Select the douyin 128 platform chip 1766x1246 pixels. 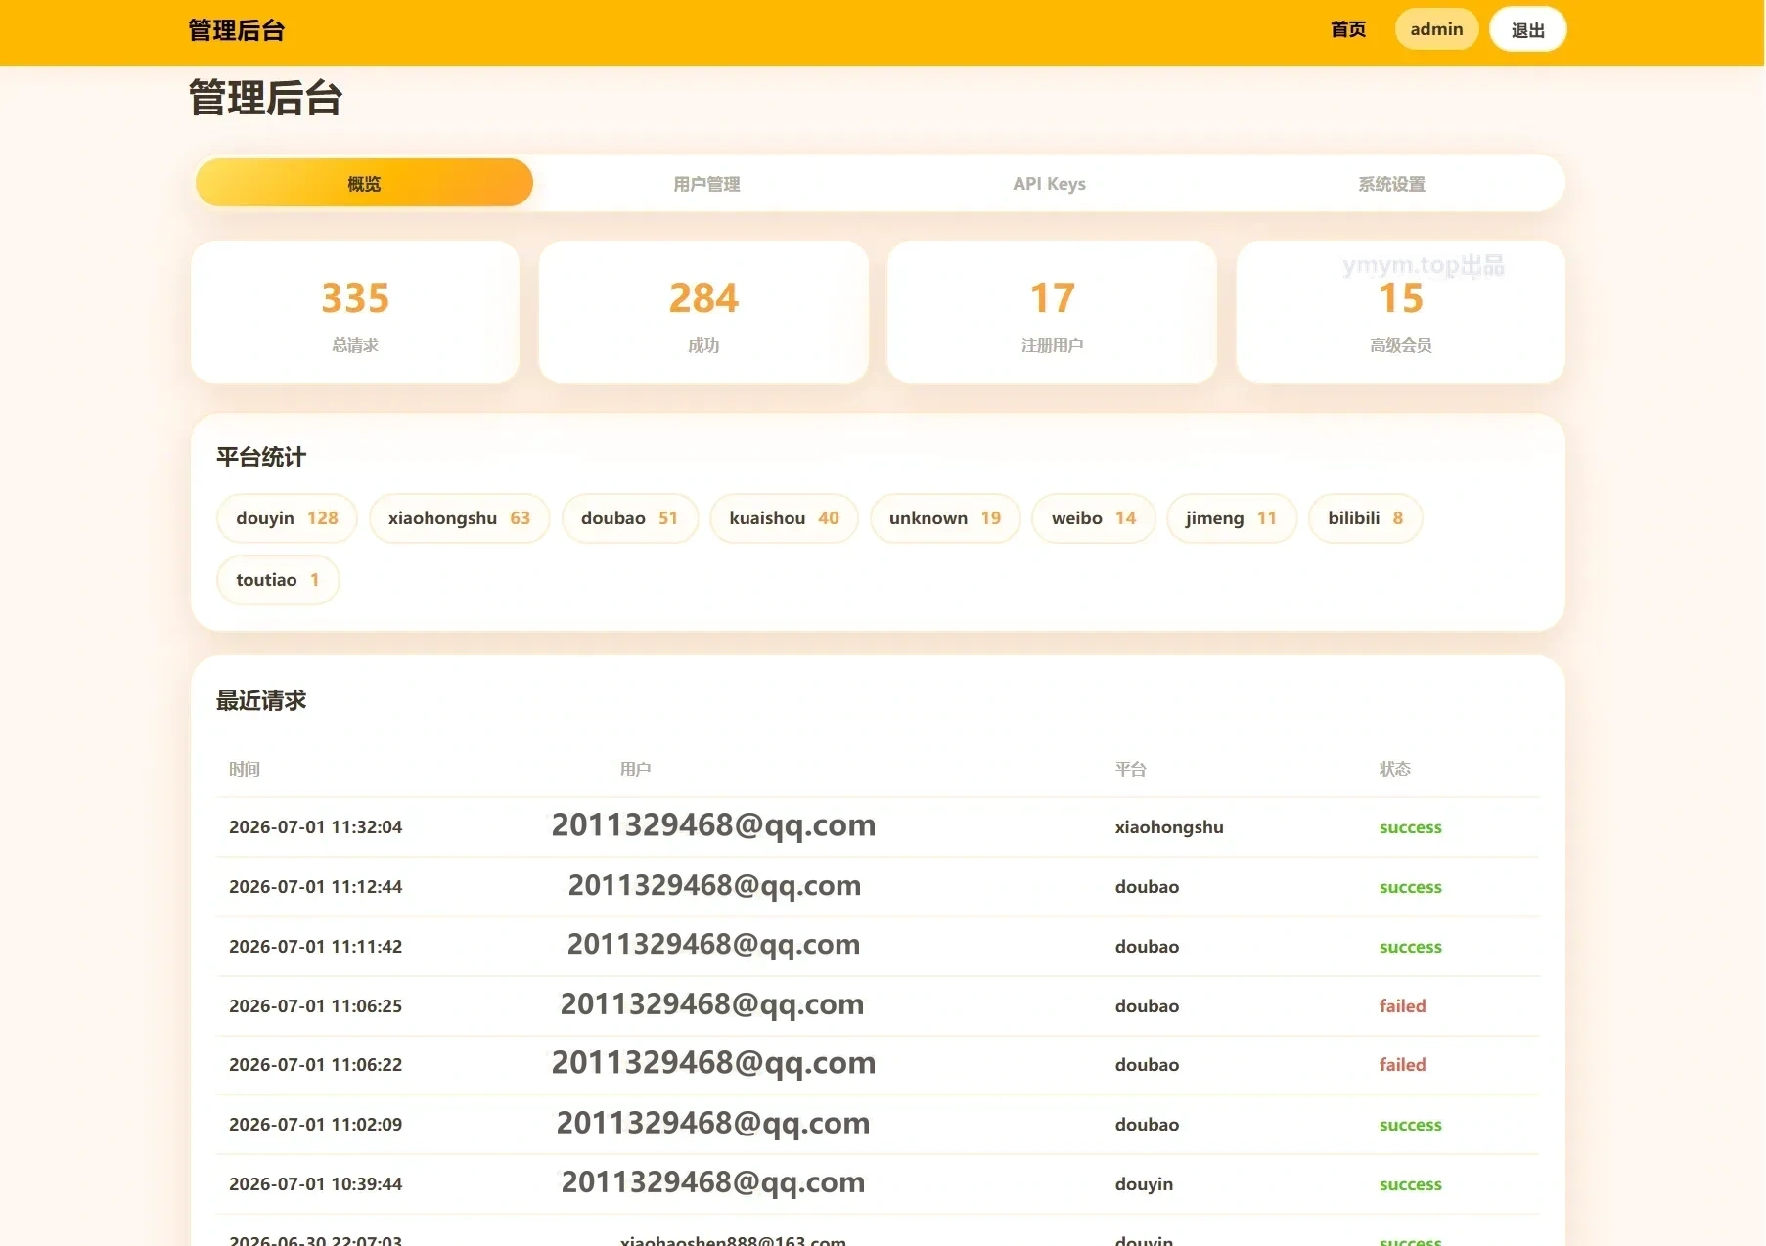click(287, 518)
